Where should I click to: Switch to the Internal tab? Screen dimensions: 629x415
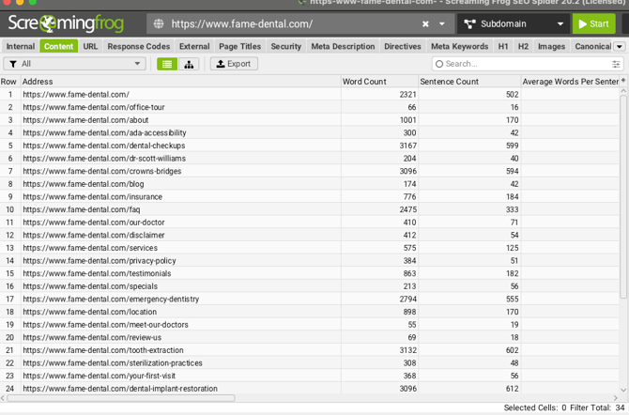(21, 46)
